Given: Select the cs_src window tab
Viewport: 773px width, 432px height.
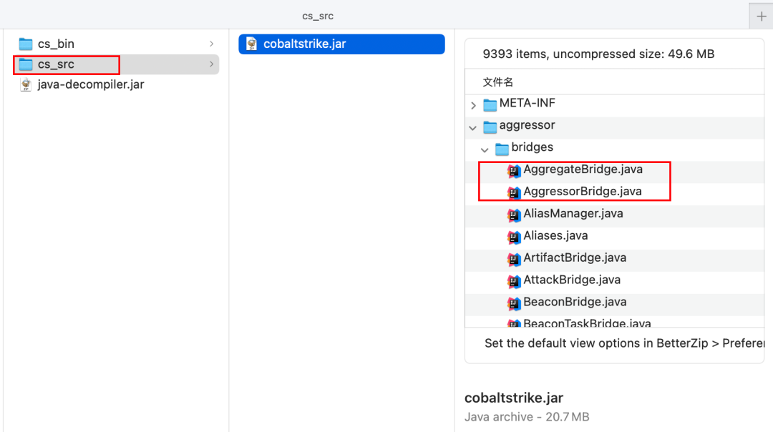Looking at the screenshot, I should (x=318, y=16).
